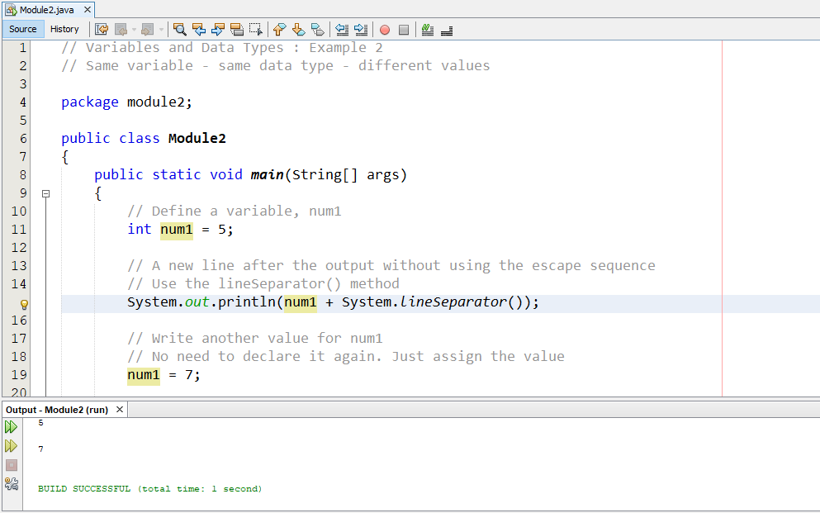Switch to the History view
The image size is (820, 513).
[64, 29]
